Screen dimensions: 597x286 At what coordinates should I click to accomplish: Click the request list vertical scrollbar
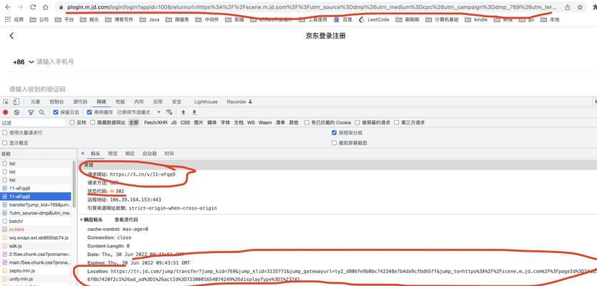pyautogui.click(x=74, y=183)
